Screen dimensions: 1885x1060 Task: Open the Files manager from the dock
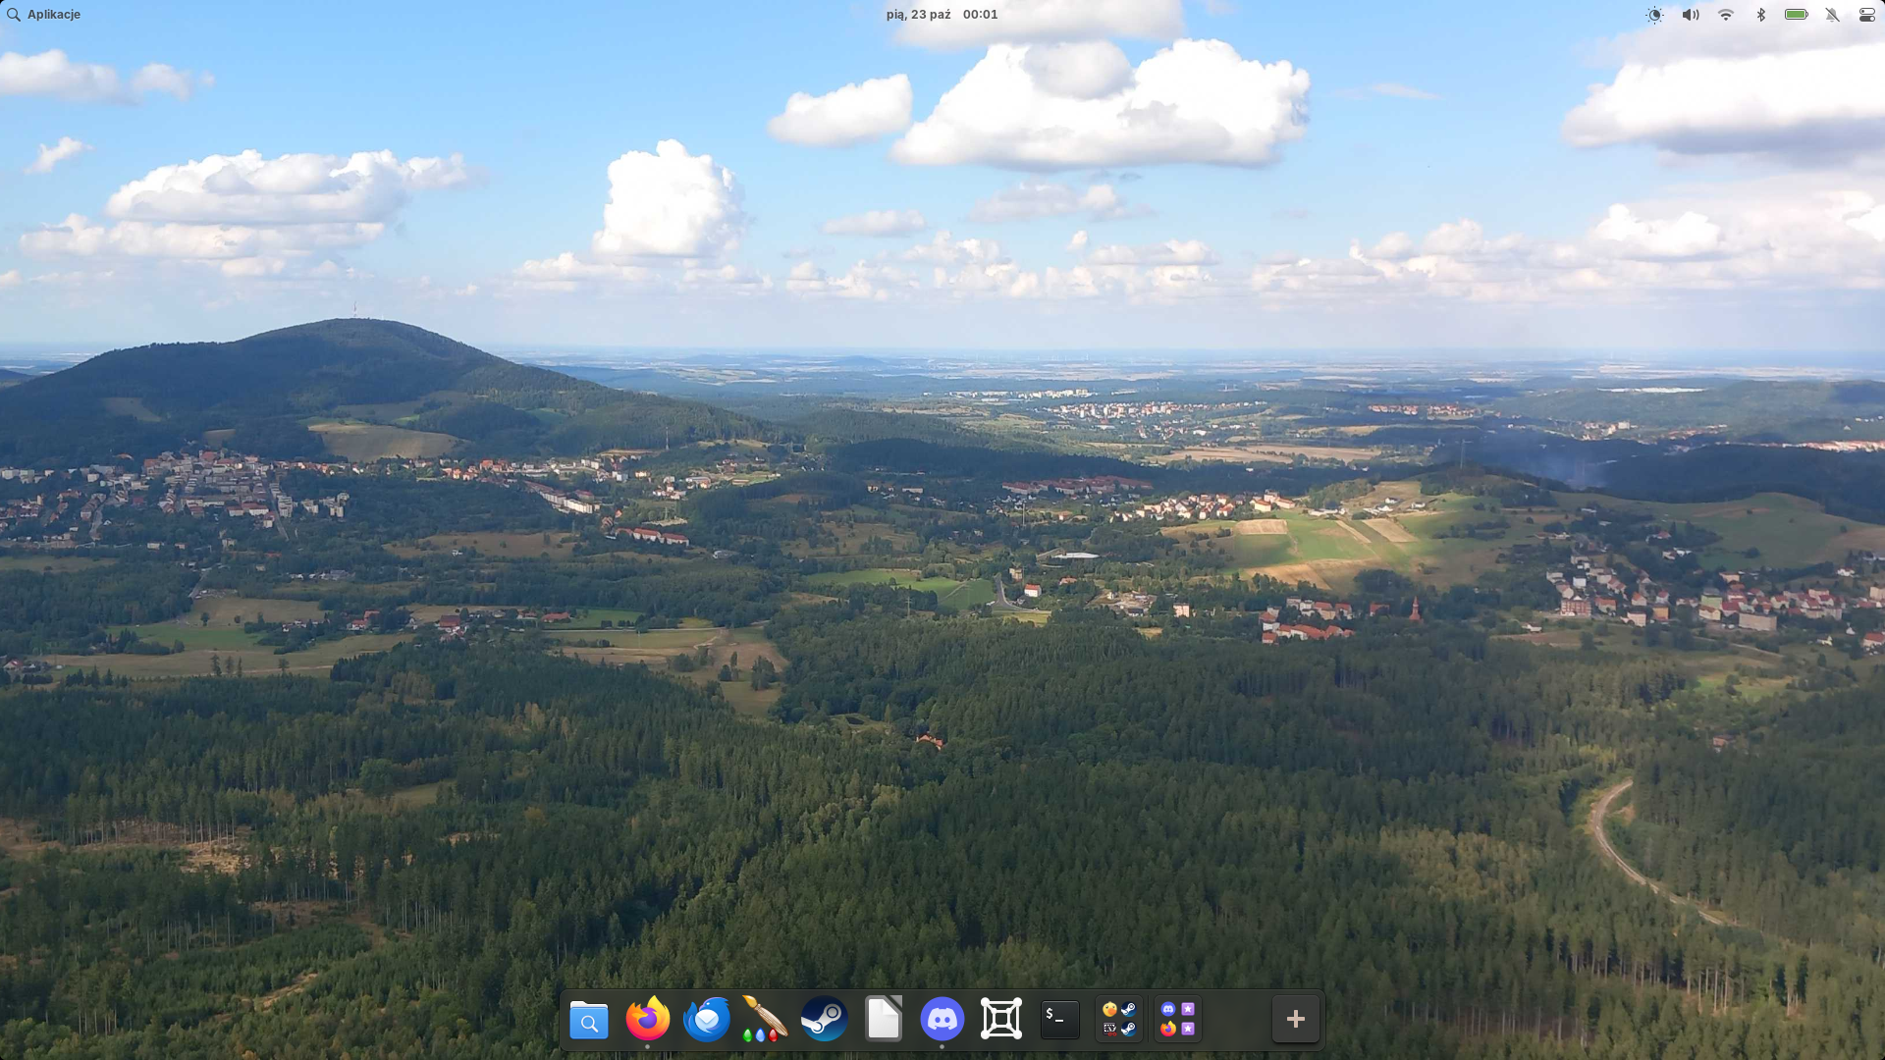[589, 1020]
